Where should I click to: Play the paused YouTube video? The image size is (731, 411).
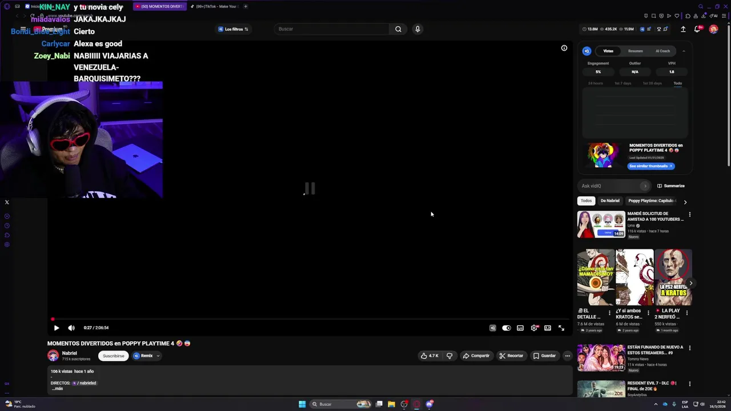point(57,328)
